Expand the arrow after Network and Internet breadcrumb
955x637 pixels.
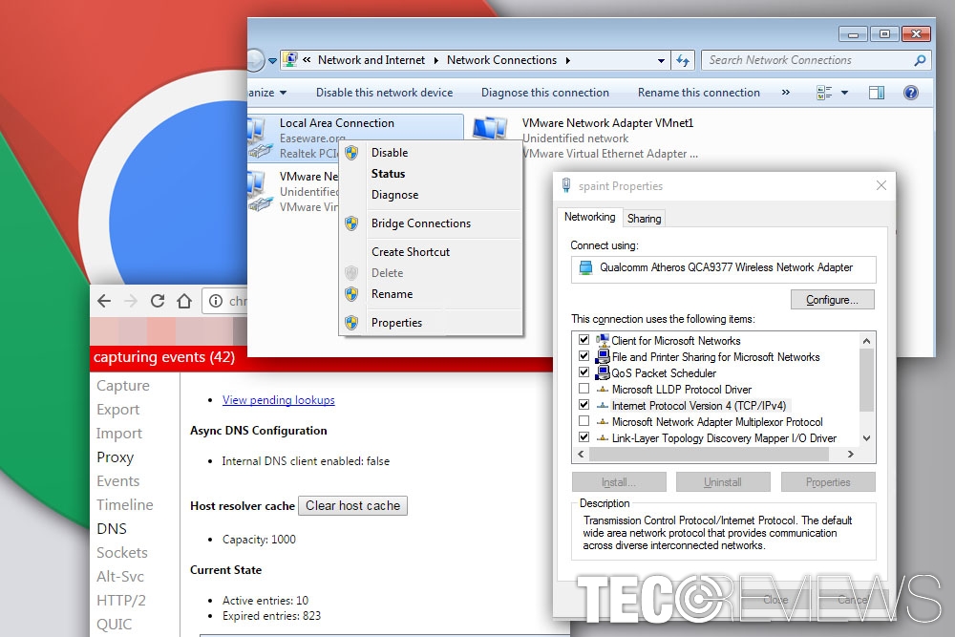(x=436, y=60)
